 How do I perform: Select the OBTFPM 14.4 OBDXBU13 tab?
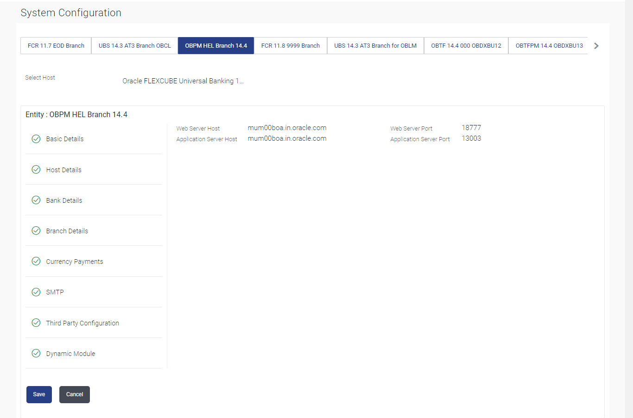[x=549, y=46]
